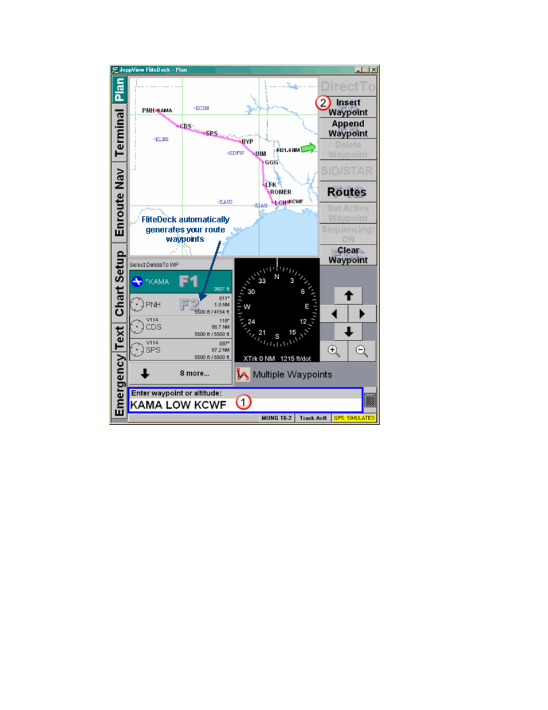Pan map right with right arrow
Viewport: 548px width, 710px height.
pos(362,314)
